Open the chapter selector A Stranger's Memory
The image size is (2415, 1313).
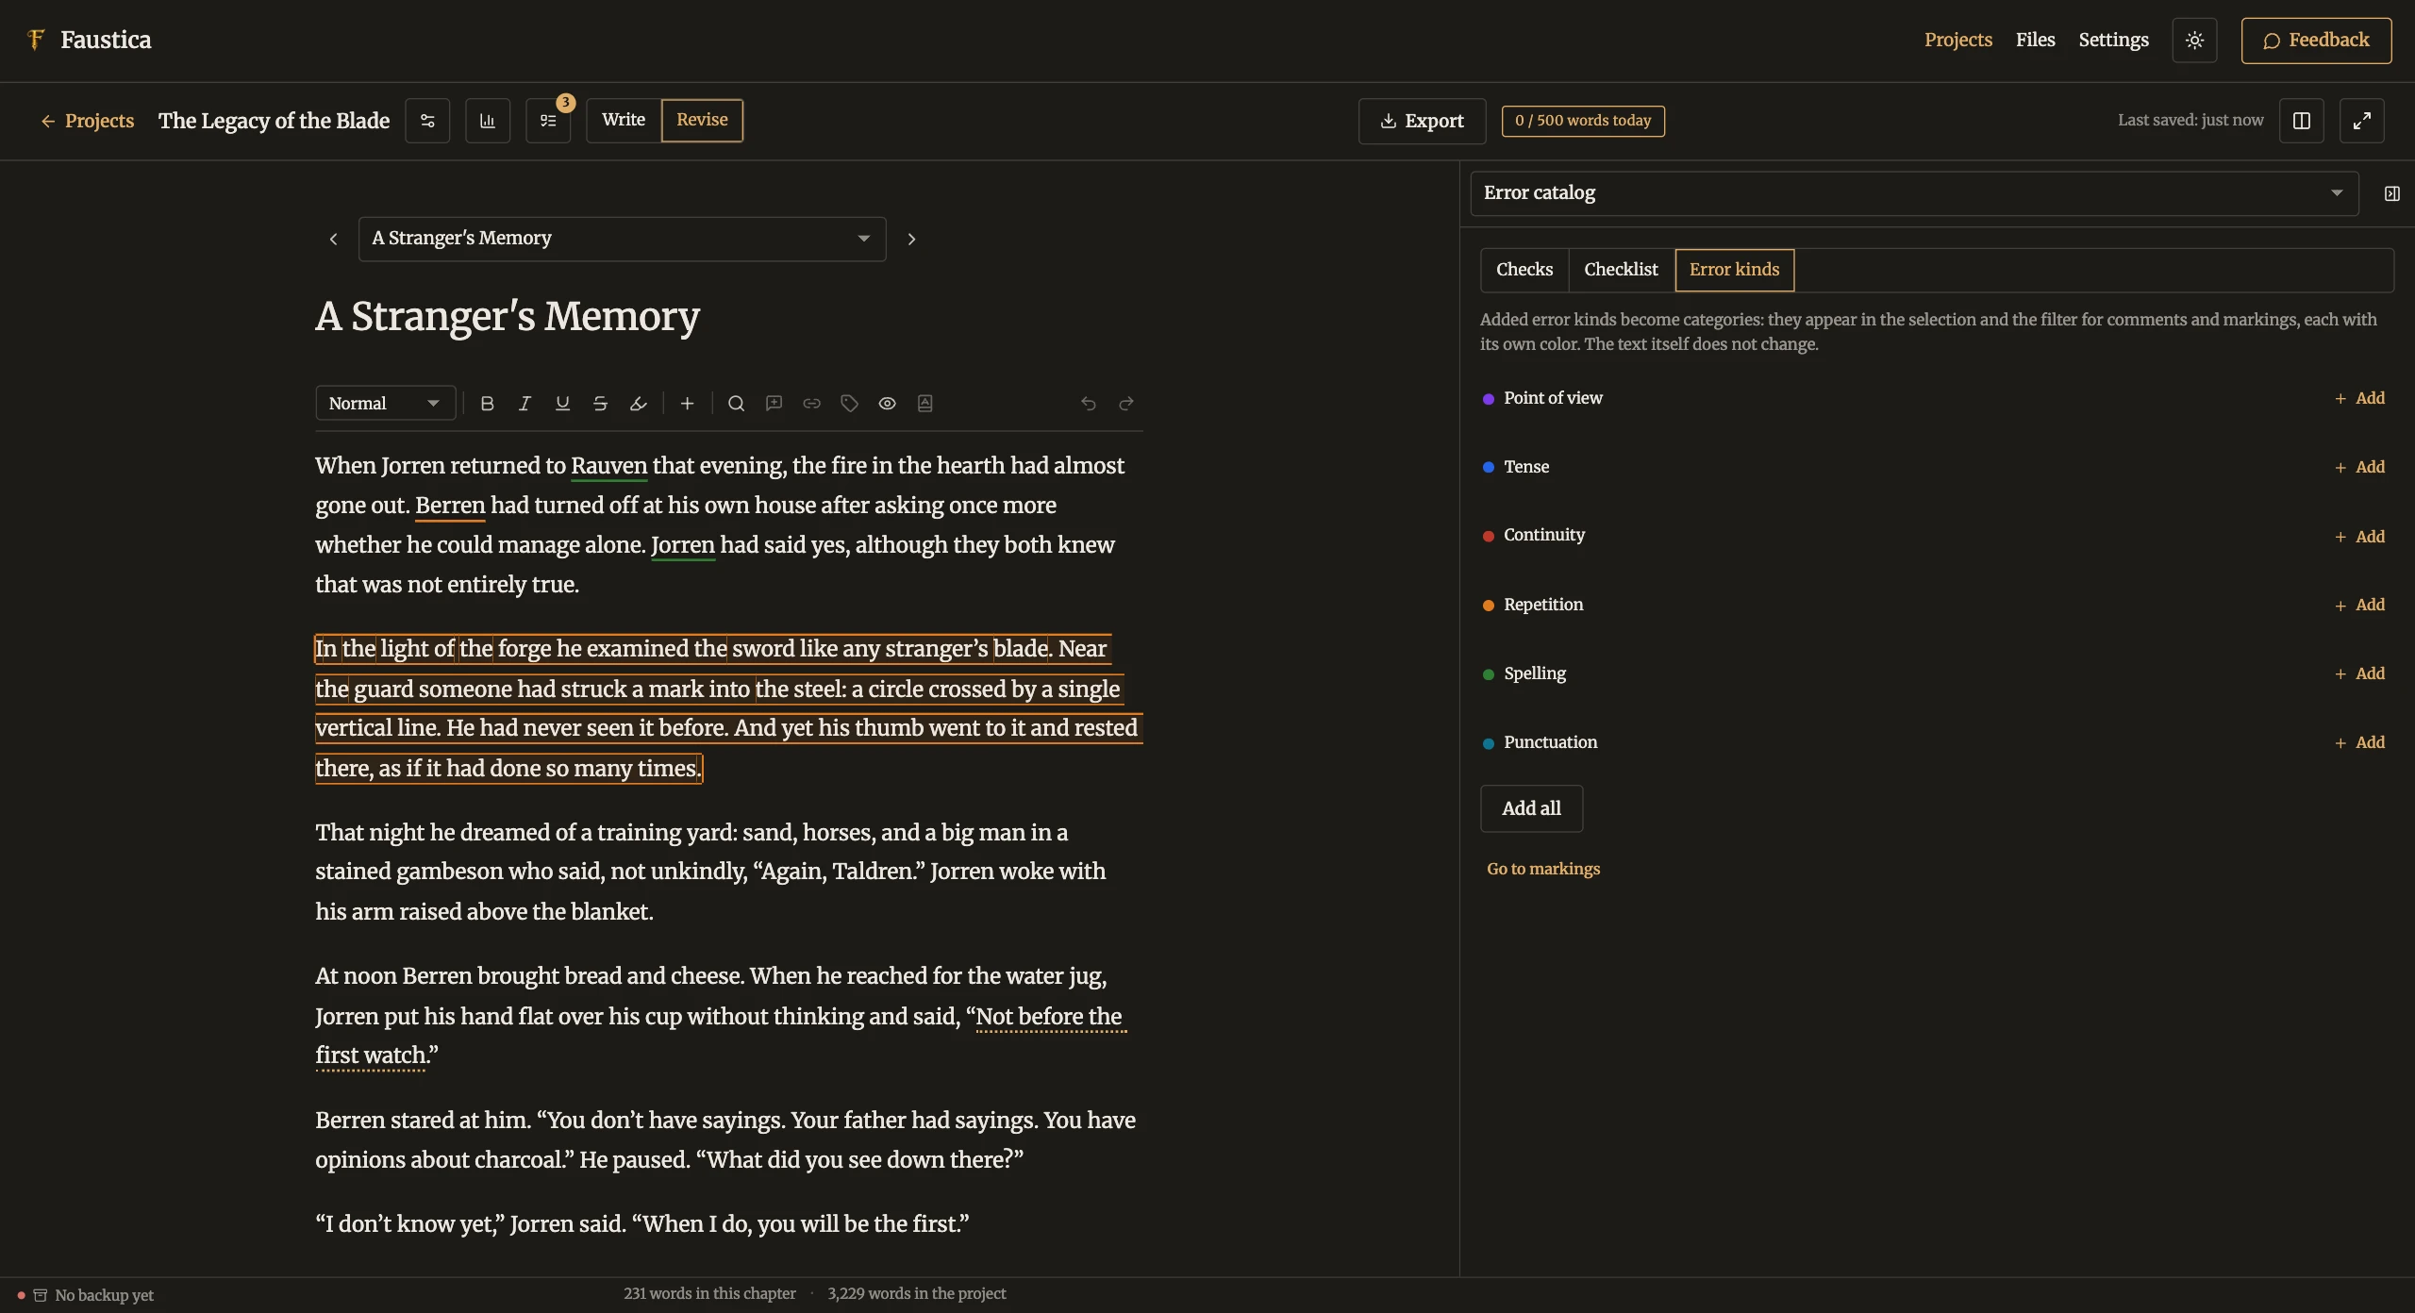(x=622, y=239)
